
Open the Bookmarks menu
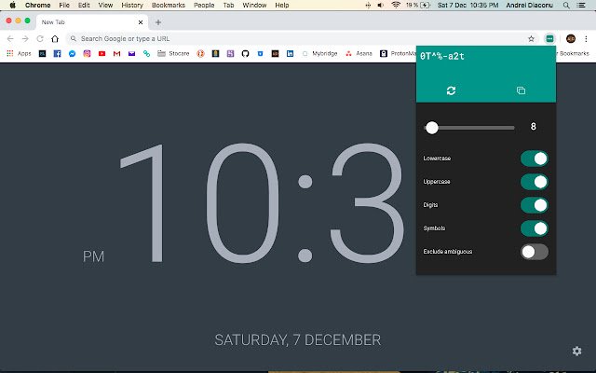click(x=168, y=6)
